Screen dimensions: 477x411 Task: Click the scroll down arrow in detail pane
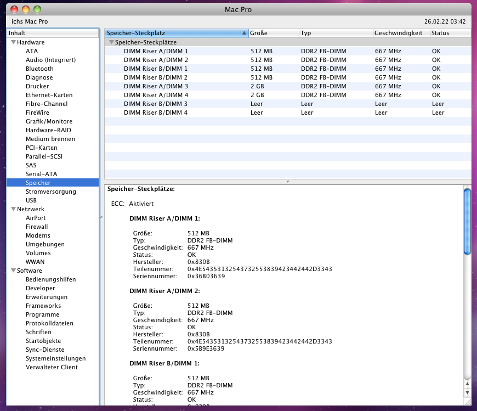tap(467, 393)
